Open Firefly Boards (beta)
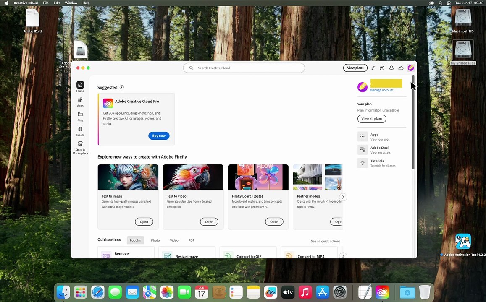 point(274,221)
